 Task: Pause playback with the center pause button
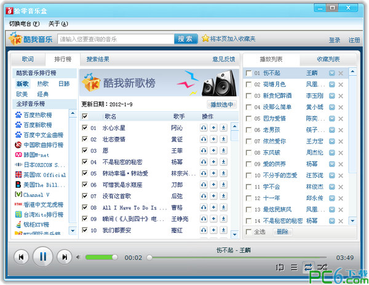(42, 257)
